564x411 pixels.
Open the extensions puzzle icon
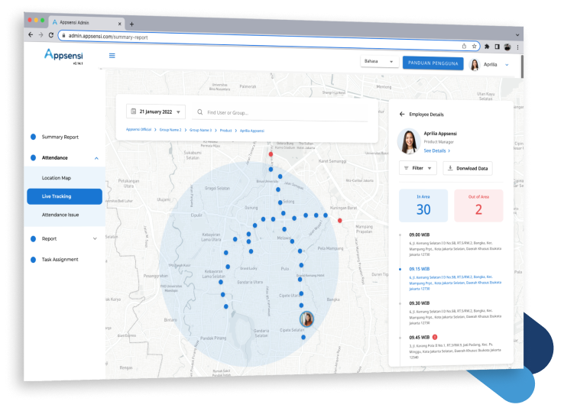coord(487,47)
